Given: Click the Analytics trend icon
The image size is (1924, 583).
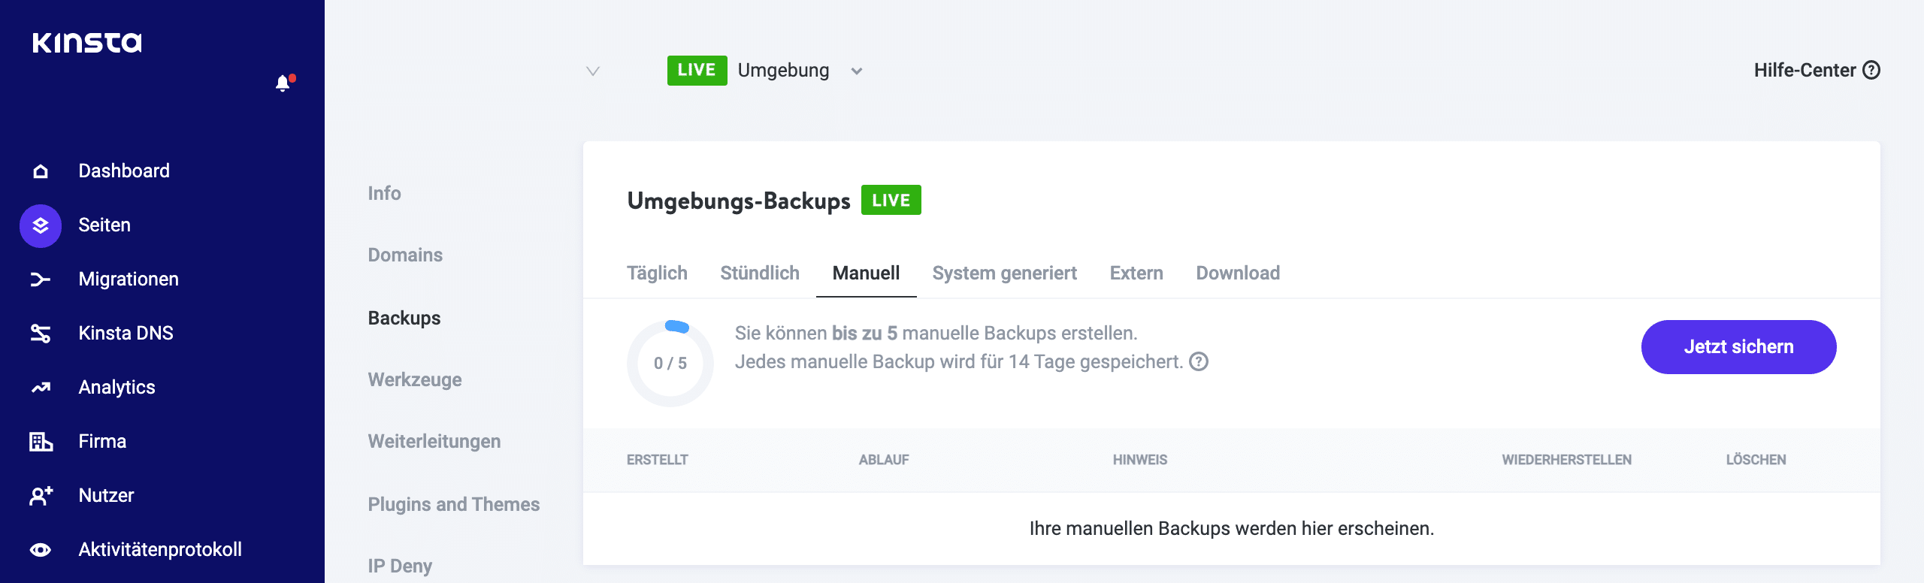Looking at the screenshot, I should (41, 388).
